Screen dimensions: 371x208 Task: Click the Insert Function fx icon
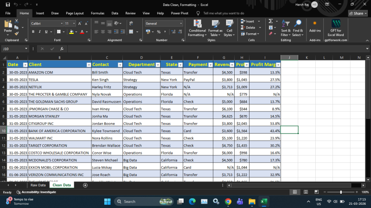[x=62, y=49]
